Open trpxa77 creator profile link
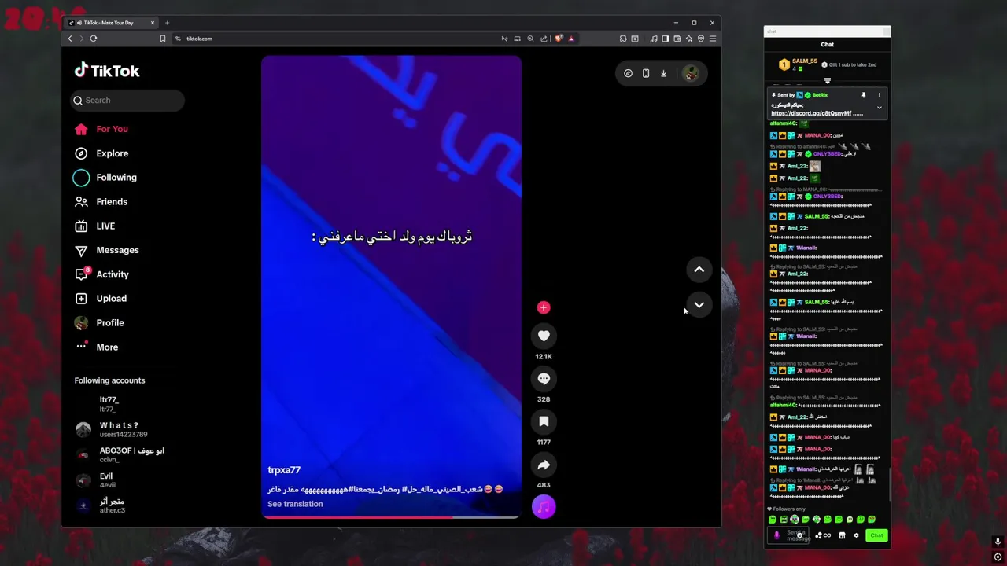 pos(284,470)
